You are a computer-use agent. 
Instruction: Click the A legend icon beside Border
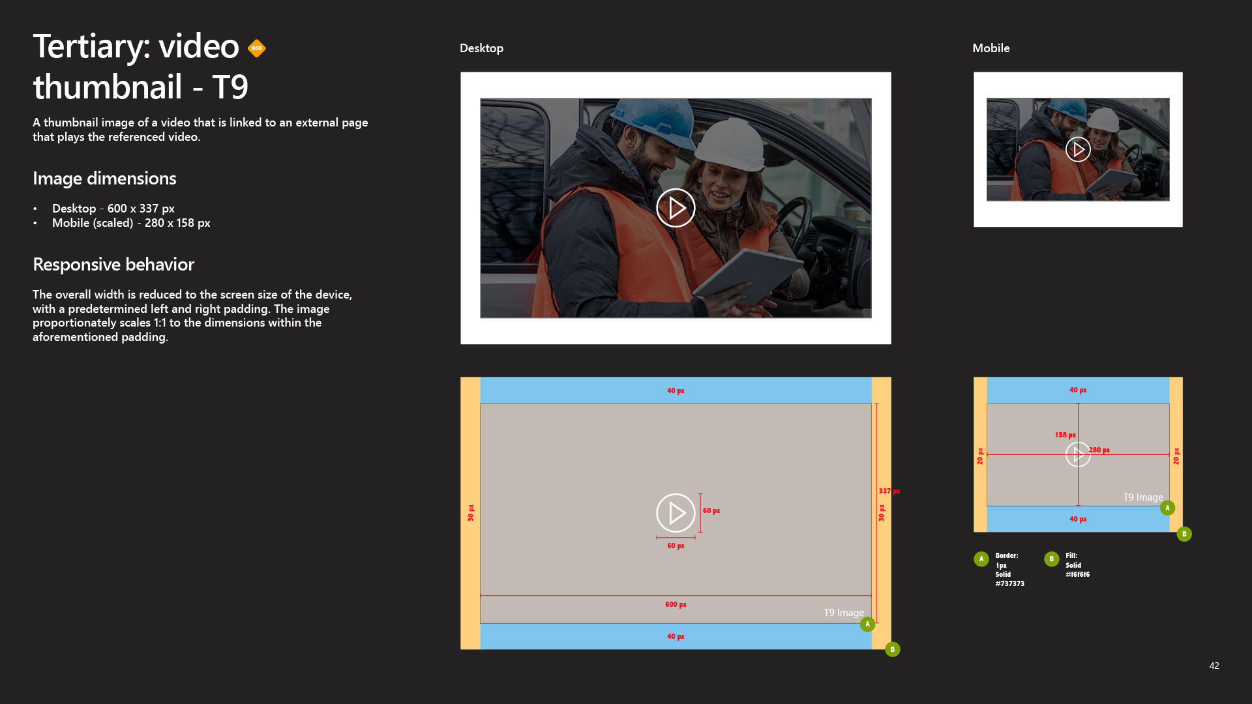(981, 559)
